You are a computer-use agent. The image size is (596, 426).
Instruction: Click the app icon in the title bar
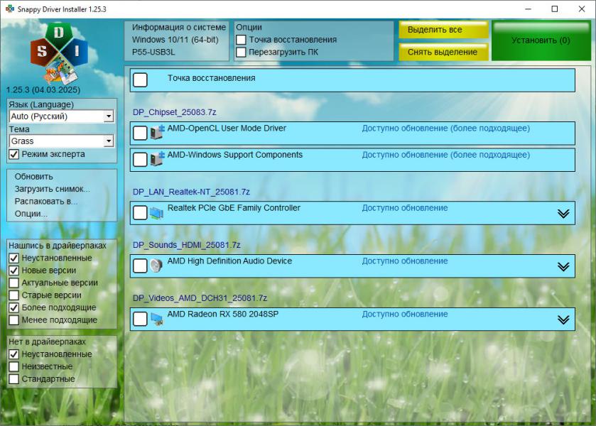pyautogui.click(x=9, y=9)
